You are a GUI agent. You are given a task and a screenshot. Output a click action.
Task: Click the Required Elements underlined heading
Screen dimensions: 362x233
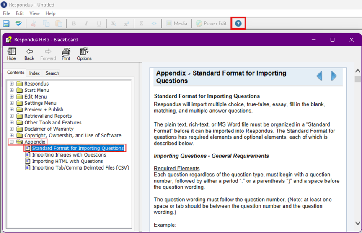[x=177, y=168]
